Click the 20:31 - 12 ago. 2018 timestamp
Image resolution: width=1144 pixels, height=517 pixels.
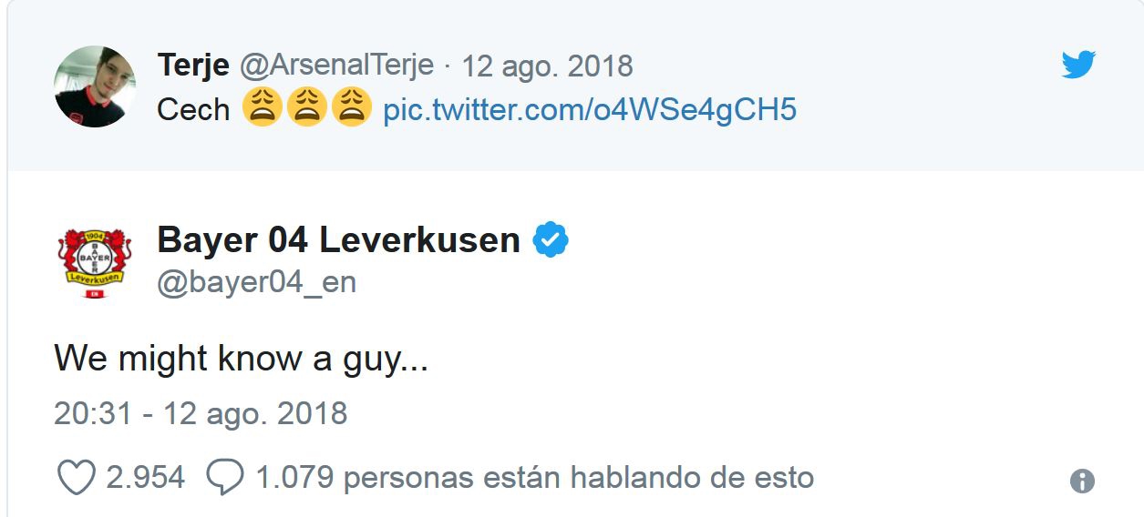pyautogui.click(x=201, y=413)
